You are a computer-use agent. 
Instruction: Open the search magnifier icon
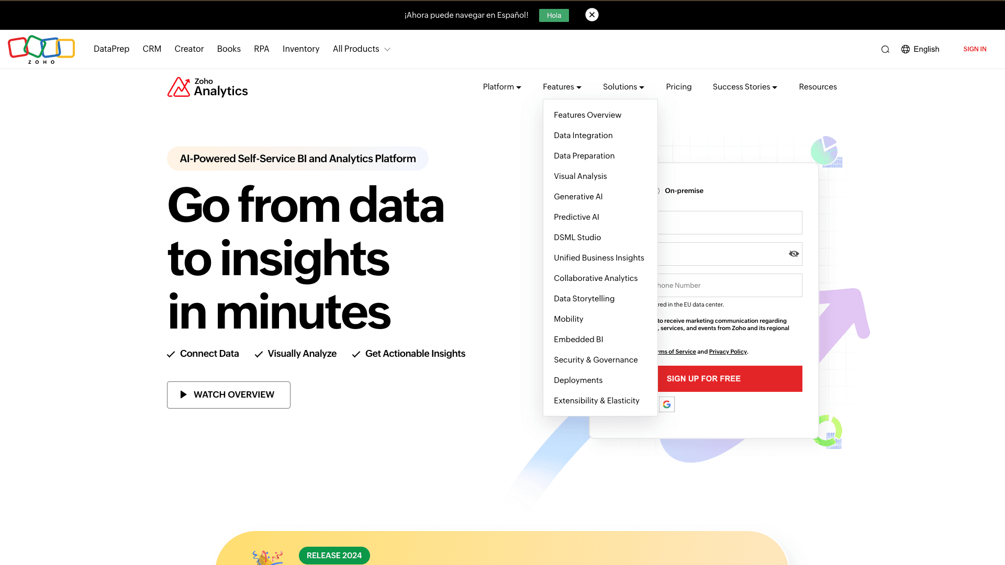(885, 49)
